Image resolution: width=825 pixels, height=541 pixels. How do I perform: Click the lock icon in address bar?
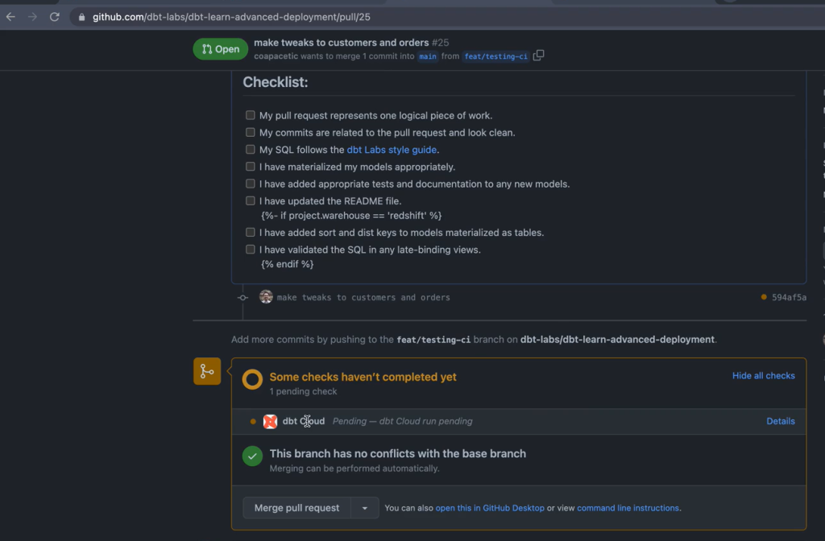81,17
